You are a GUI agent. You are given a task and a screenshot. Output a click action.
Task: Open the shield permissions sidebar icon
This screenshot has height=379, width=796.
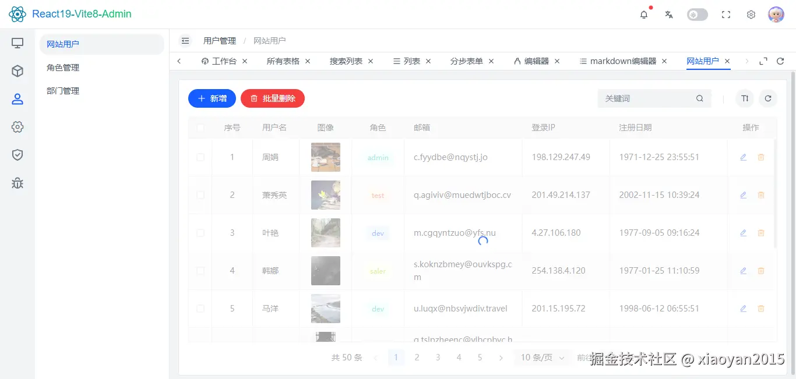pos(17,155)
